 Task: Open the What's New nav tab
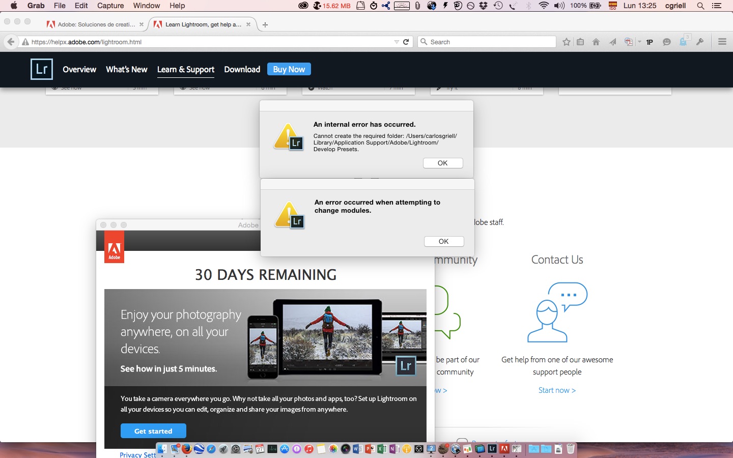[x=126, y=69]
